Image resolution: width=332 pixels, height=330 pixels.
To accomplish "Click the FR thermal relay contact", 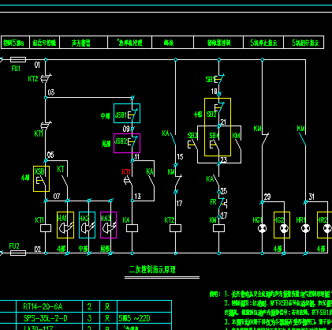I will [x=222, y=203].
